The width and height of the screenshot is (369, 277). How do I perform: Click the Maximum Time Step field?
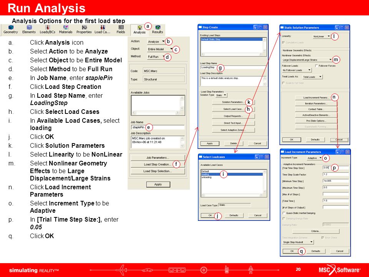click(336, 187)
